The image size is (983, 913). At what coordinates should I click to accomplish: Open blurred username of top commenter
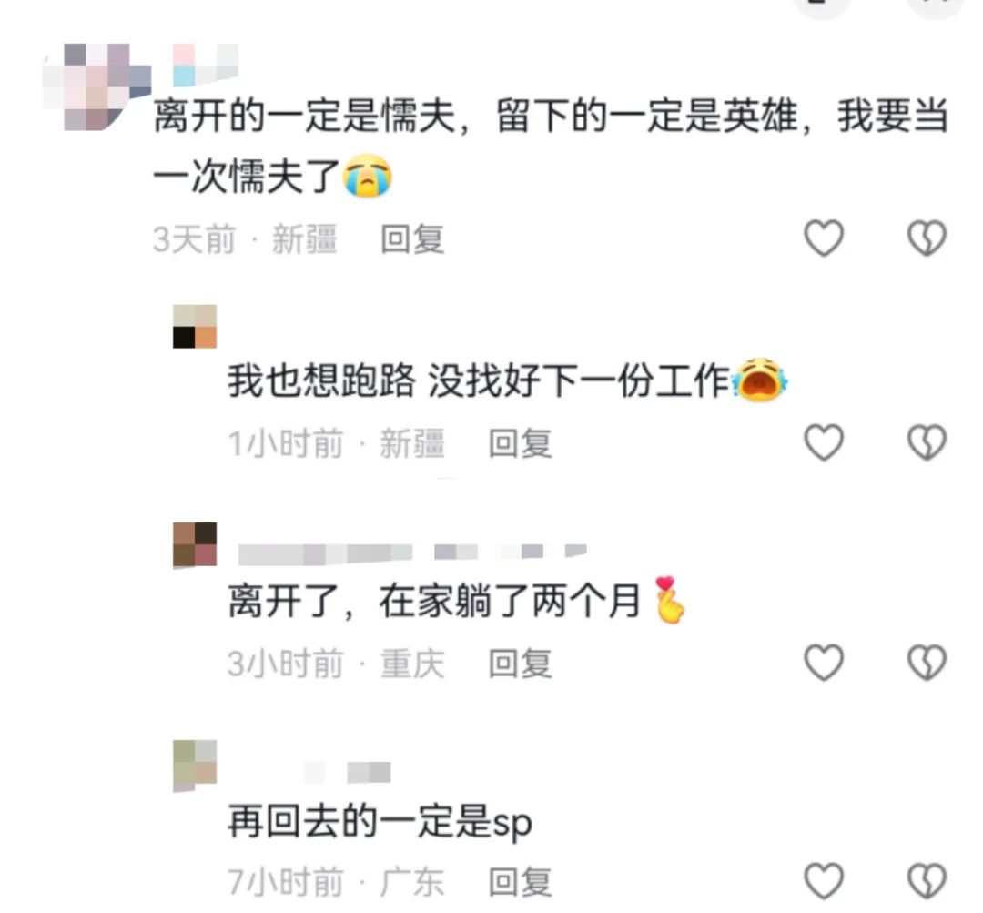pyautogui.click(x=205, y=65)
